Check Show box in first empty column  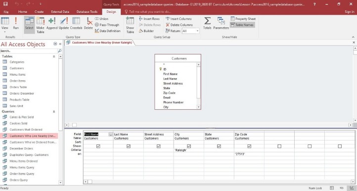pos(279,146)
